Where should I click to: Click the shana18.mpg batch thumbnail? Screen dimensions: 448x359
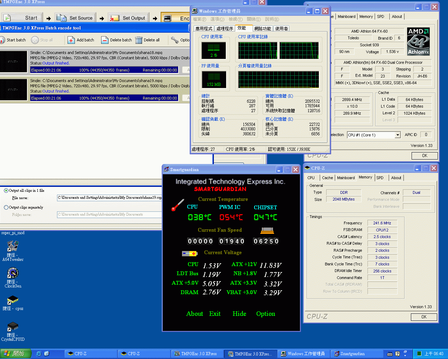pos(14,62)
